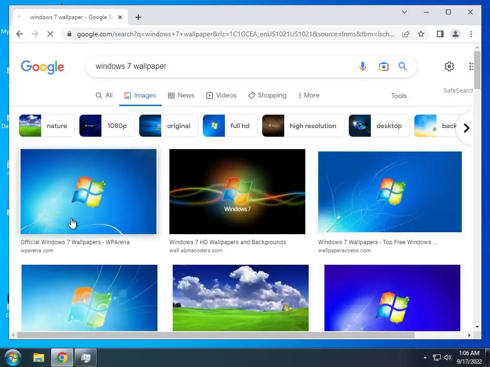The width and height of the screenshot is (490, 367).
Task: Click the wallpaperaccess.com source text
Action: (345, 250)
